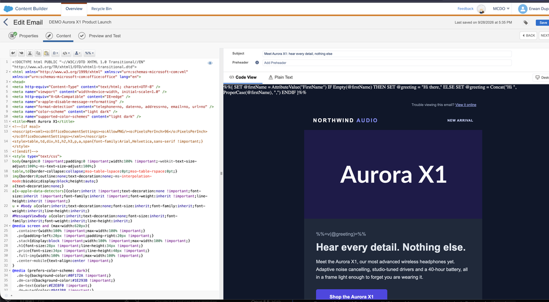
Task: Click the NORTHWIND AUDIO logo text in preview
Action: (x=345, y=120)
